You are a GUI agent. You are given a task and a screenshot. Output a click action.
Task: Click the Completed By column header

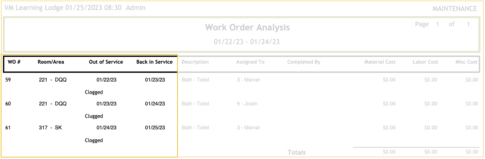point(304,62)
